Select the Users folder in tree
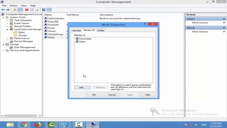The width and height of the screenshot is (227, 128). [19, 32]
